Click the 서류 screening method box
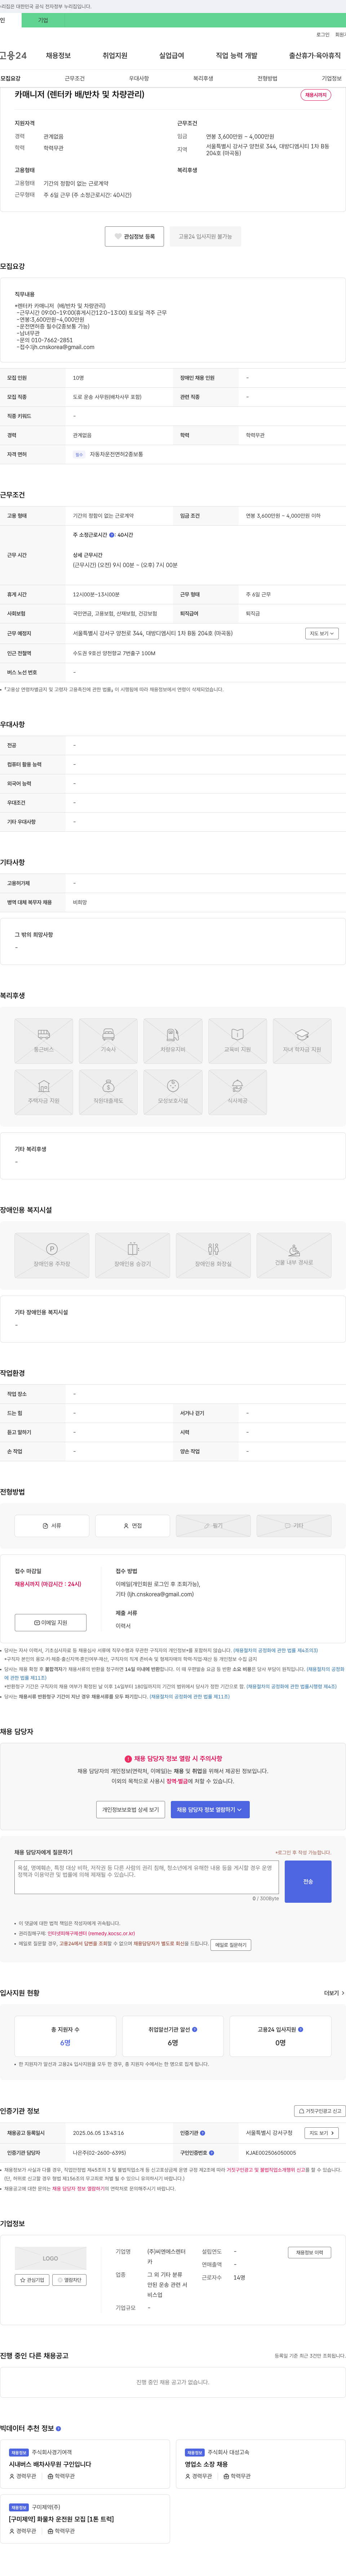 point(52,1525)
